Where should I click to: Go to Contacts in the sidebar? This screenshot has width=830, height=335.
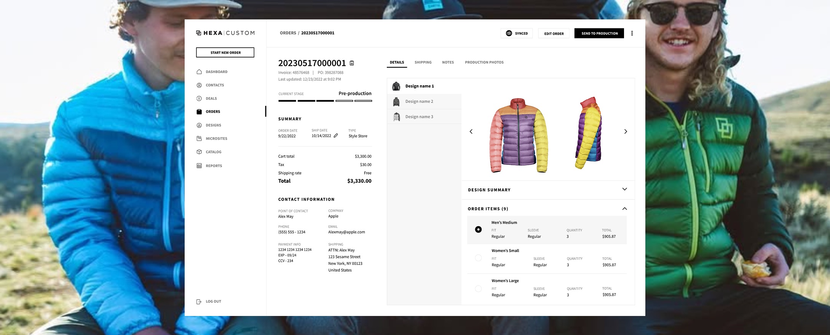(x=215, y=85)
